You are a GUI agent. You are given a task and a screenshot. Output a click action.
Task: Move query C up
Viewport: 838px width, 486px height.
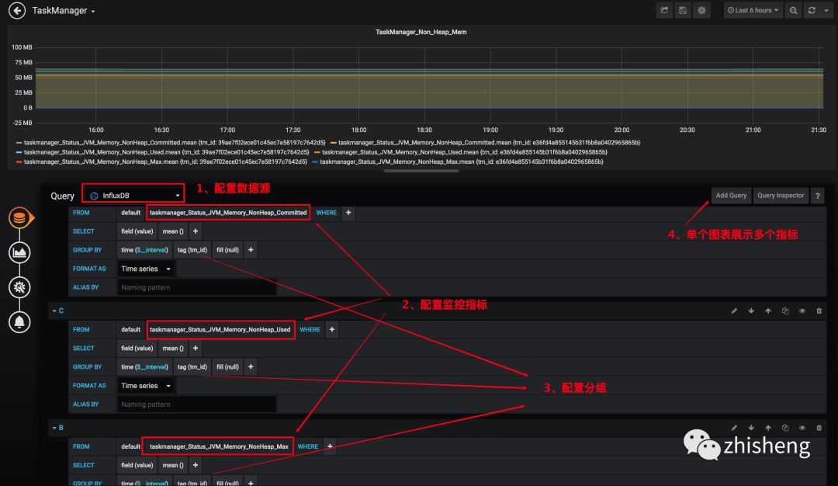(768, 311)
